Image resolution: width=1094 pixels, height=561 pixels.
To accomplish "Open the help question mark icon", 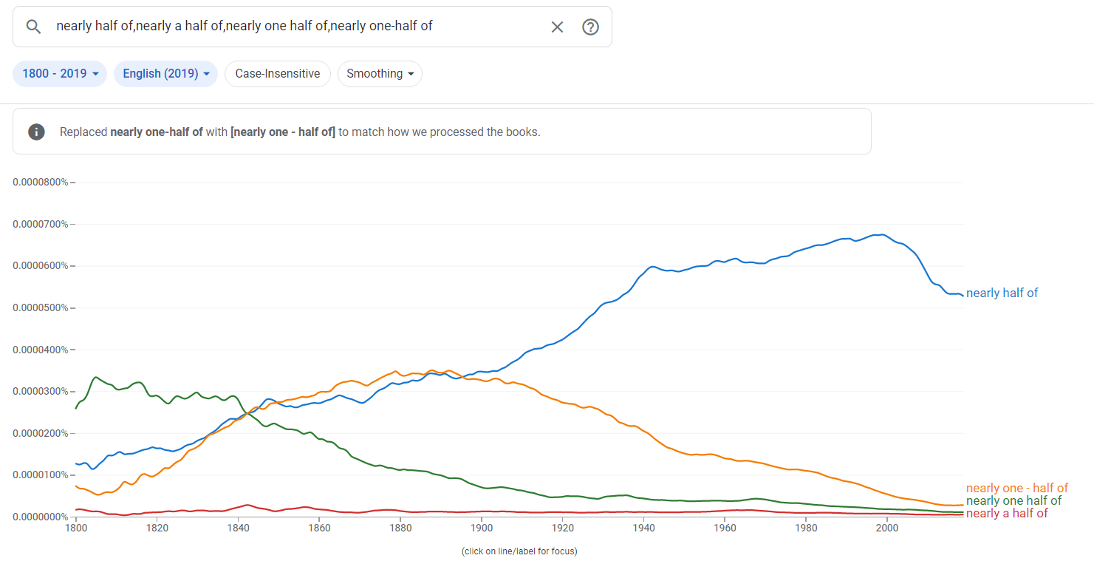I will pos(590,27).
